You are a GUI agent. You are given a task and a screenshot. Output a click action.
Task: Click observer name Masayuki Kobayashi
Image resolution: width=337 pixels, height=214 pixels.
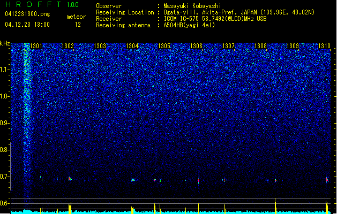192,6
